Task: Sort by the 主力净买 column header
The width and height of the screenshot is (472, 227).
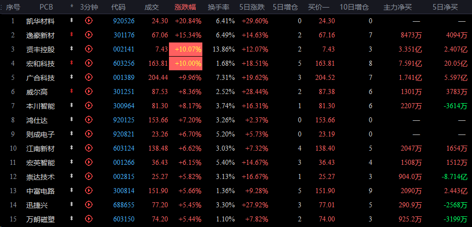Action: pyautogui.click(x=397, y=7)
